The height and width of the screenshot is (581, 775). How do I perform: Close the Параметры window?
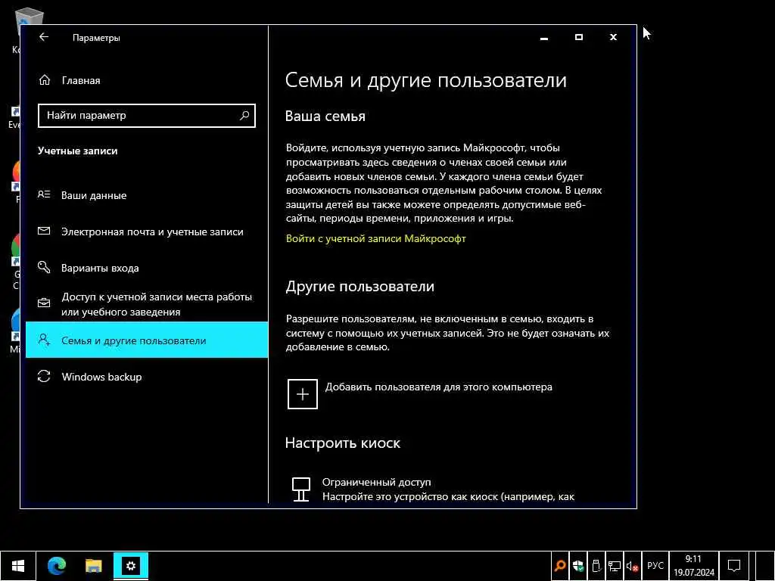click(x=613, y=38)
